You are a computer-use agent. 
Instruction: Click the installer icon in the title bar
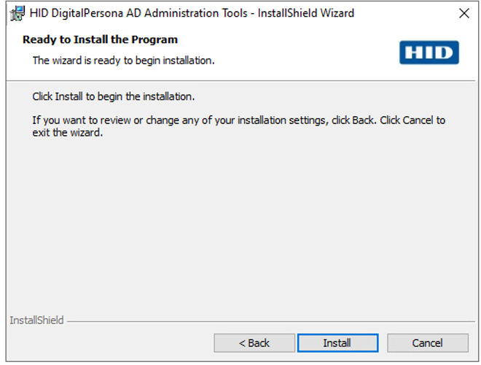click(x=17, y=13)
